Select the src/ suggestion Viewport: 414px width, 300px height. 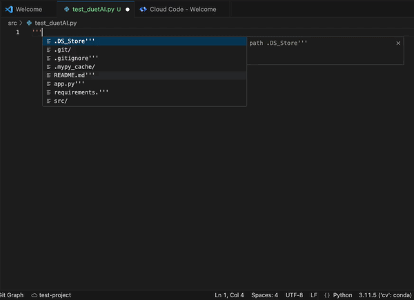coord(144,101)
